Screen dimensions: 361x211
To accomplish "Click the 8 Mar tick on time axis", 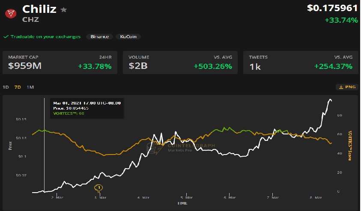I will coord(316,197).
